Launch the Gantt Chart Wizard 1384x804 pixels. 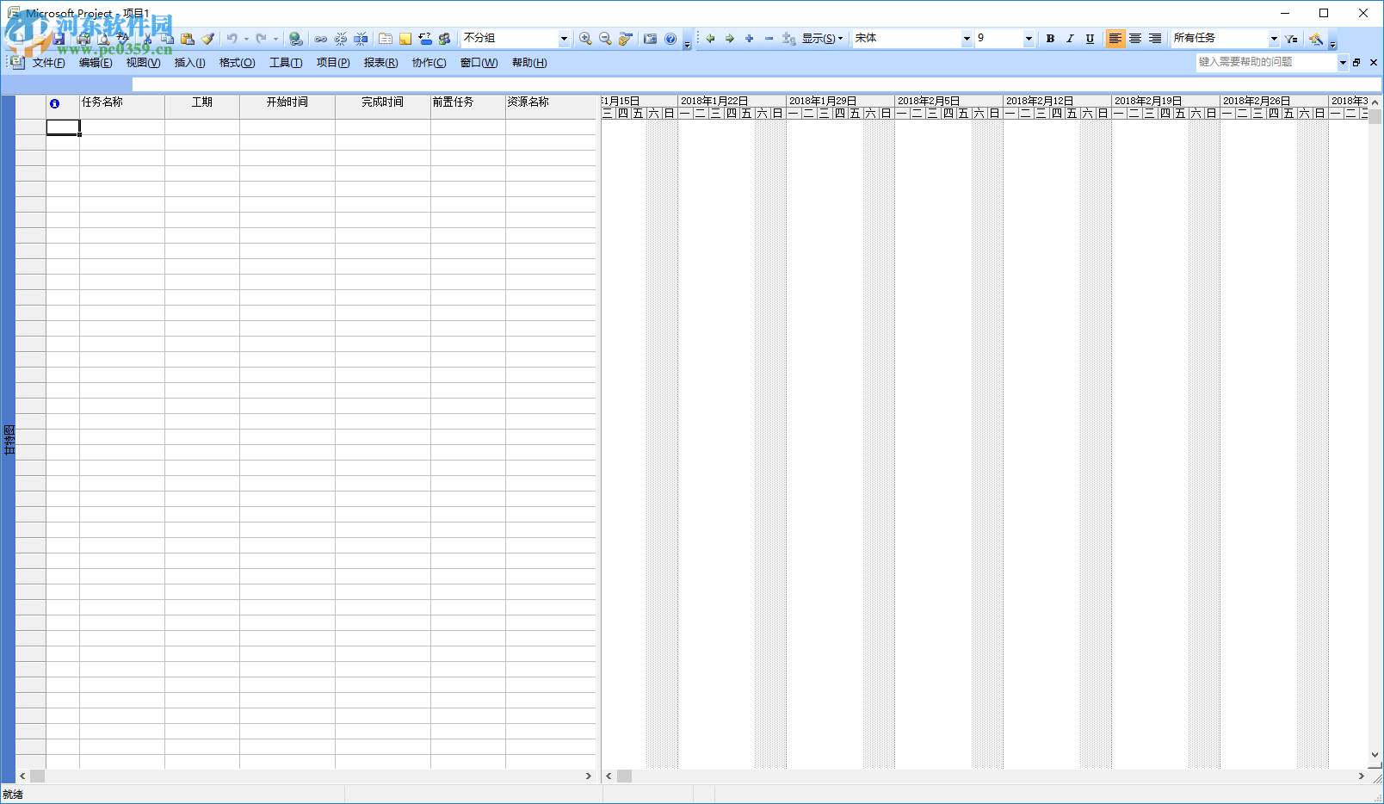click(625, 39)
